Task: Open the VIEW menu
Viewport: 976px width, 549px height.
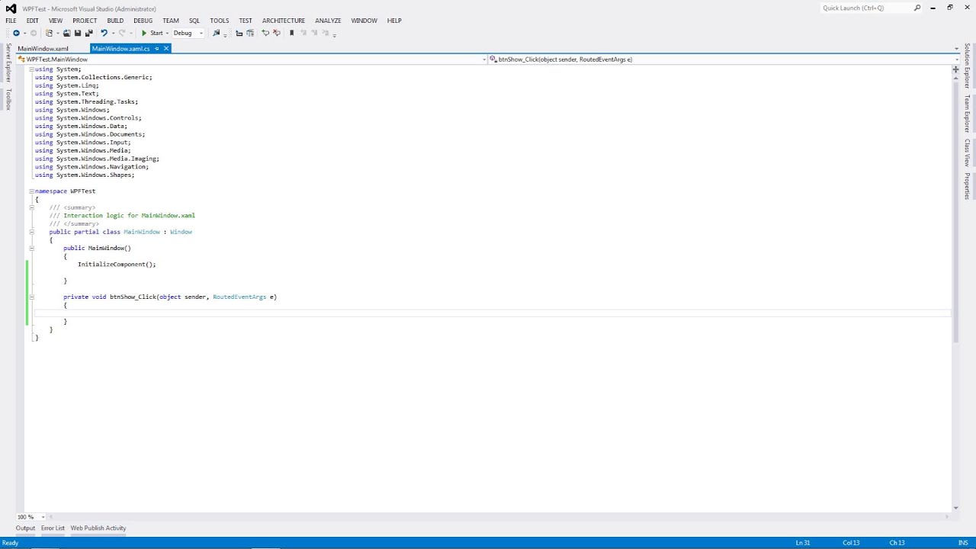Action: point(56,21)
